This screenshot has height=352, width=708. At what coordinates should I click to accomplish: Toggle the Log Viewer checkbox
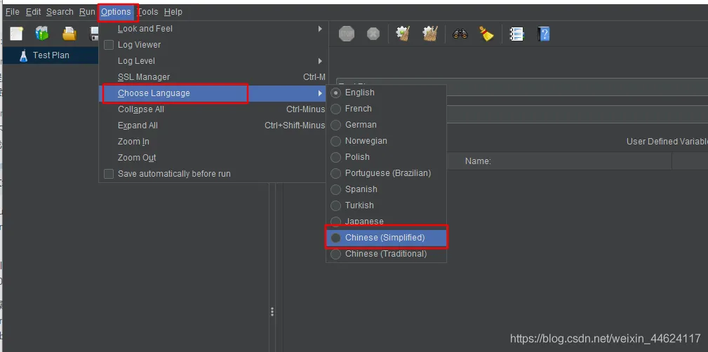[109, 45]
